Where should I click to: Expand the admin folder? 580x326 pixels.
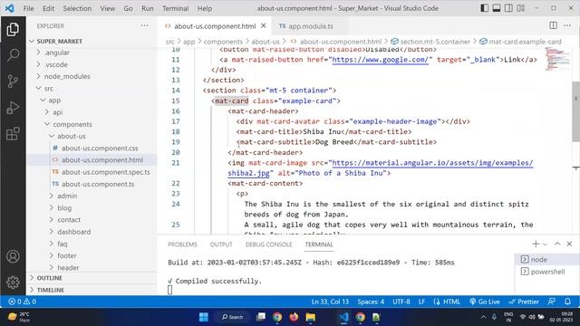click(x=92, y=196)
